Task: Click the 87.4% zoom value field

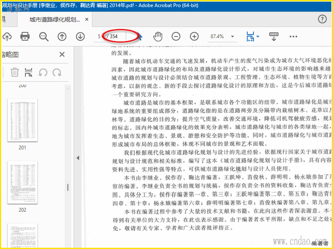Action: 217,37
